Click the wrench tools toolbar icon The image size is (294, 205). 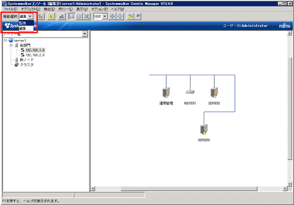pyautogui.click(x=87, y=17)
